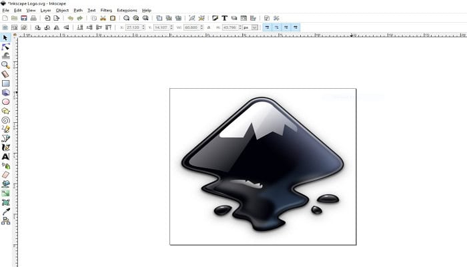Paste from clipboard icon
Viewport: 467px width, 267px height.
pos(113,18)
